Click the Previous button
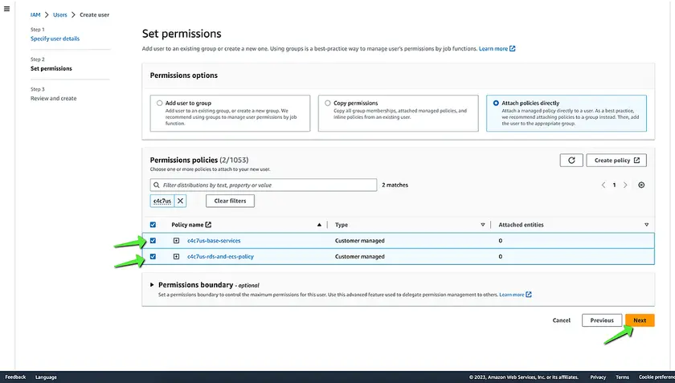Viewport: 675px width, 383px height. click(x=602, y=320)
